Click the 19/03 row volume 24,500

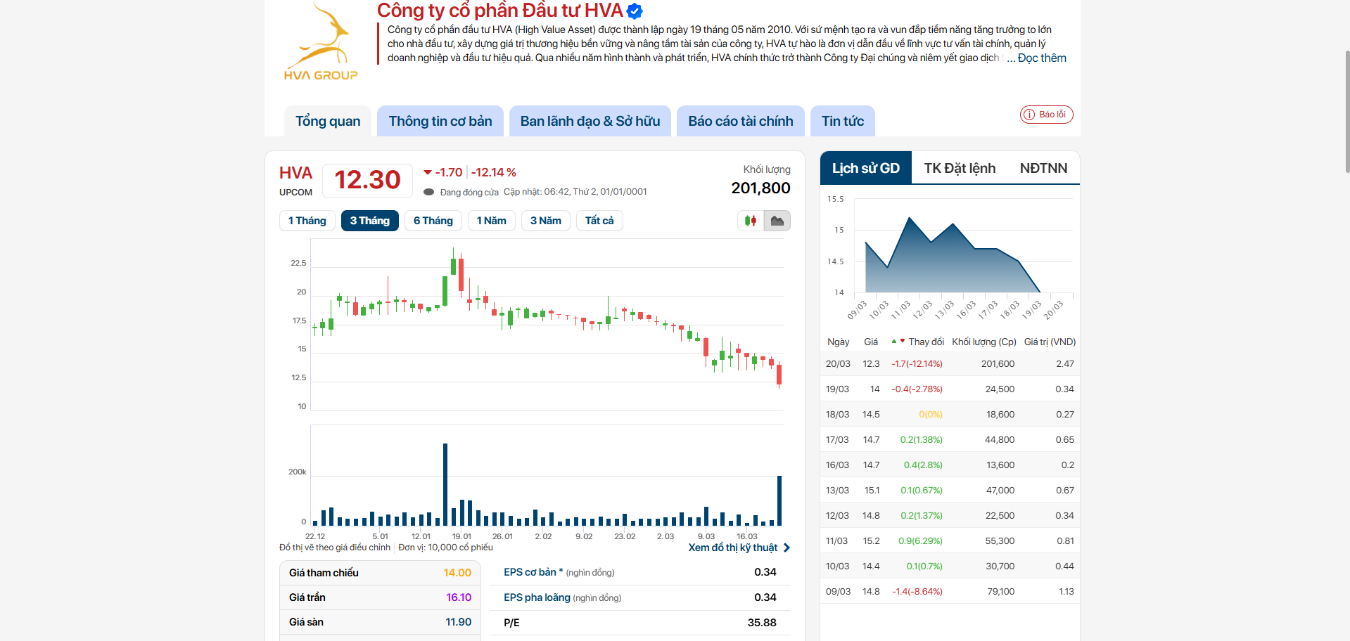click(1000, 389)
